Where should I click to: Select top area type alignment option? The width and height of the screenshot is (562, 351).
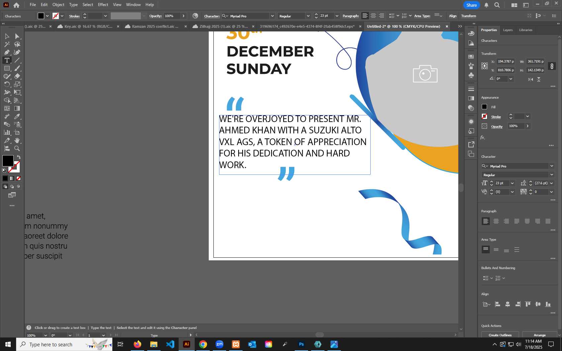486,249
